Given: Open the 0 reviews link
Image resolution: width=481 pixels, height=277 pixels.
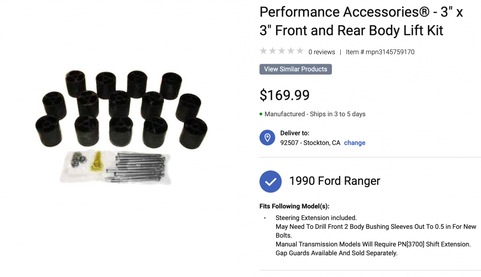Looking at the screenshot, I should tap(322, 52).
